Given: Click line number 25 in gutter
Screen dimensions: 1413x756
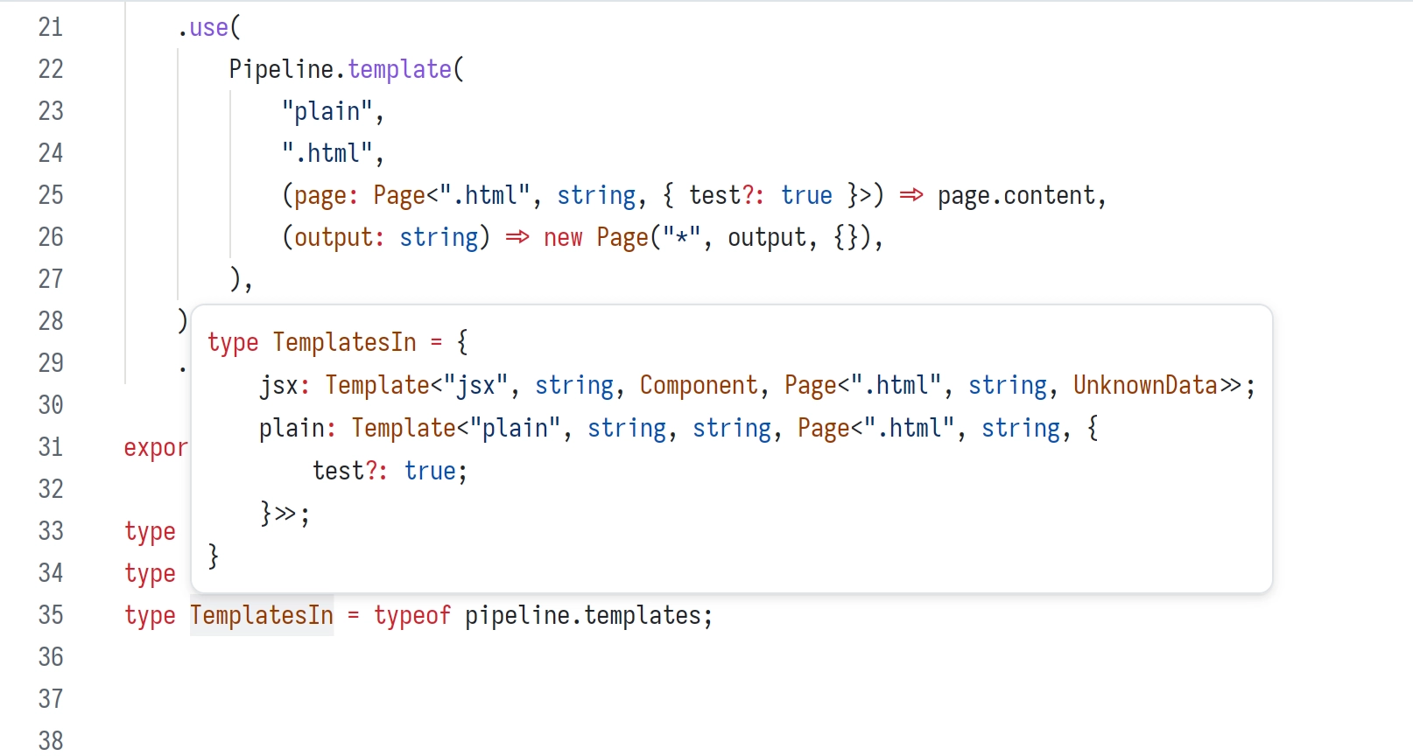Looking at the screenshot, I should [51, 195].
